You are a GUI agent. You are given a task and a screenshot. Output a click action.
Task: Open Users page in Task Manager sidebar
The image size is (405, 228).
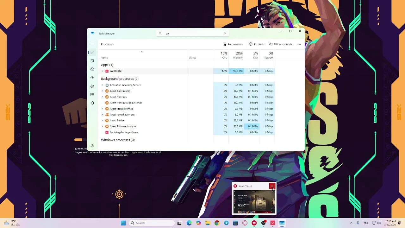click(x=92, y=86)
